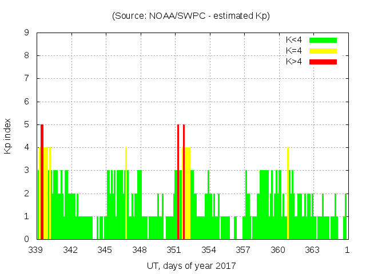Click the x-axis tick label 345
The width and height of the screenshot is (366, 274).
105,250
